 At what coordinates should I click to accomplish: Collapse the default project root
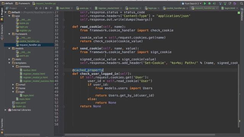[6, 12]
